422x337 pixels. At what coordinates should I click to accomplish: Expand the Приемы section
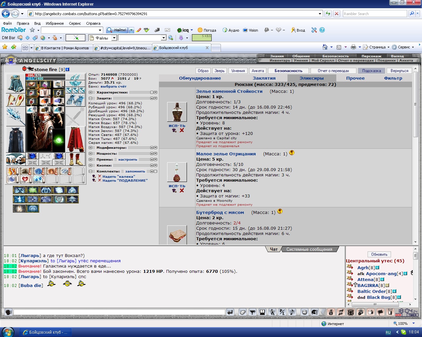pos(90,160)
